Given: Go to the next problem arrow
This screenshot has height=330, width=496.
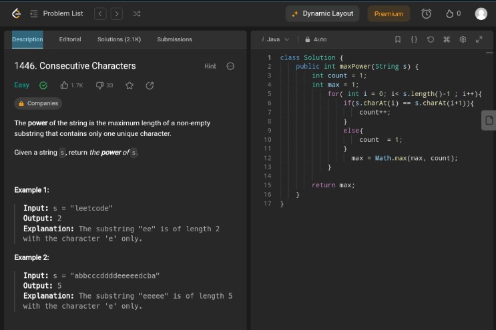Looking at the screenshot, I should (x=117, y=13).
